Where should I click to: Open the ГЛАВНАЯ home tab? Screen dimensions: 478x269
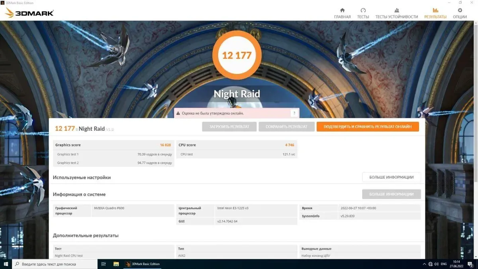pyautogui.click(x=342, y=13)
